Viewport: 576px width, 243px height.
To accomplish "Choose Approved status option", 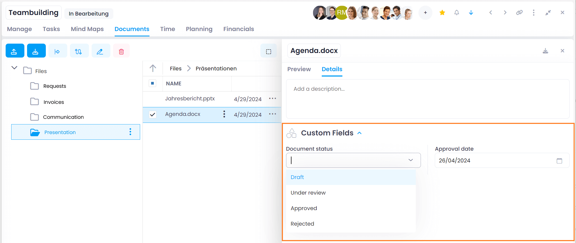I will point(351,208).
